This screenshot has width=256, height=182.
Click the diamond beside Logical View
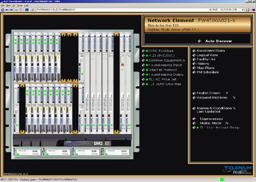click(194, 55)
